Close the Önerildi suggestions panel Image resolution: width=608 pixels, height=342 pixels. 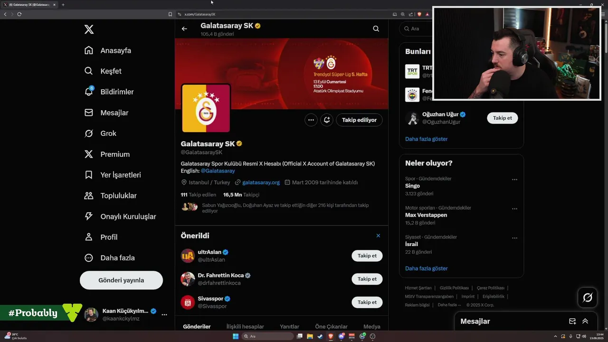[378, 236]
